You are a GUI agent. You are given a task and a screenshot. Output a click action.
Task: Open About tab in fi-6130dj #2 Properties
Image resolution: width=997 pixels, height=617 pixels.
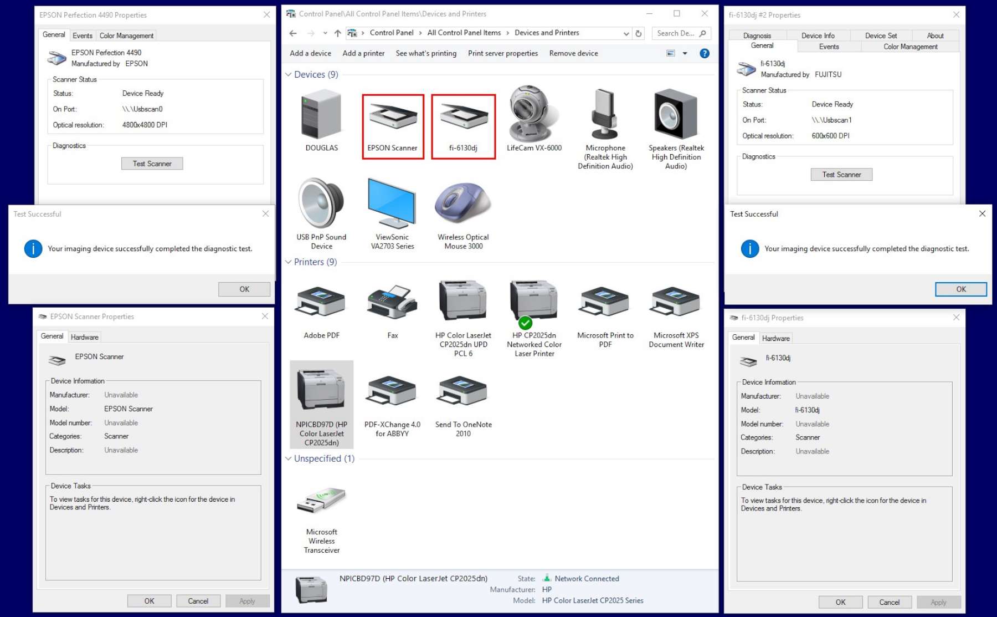935,35
